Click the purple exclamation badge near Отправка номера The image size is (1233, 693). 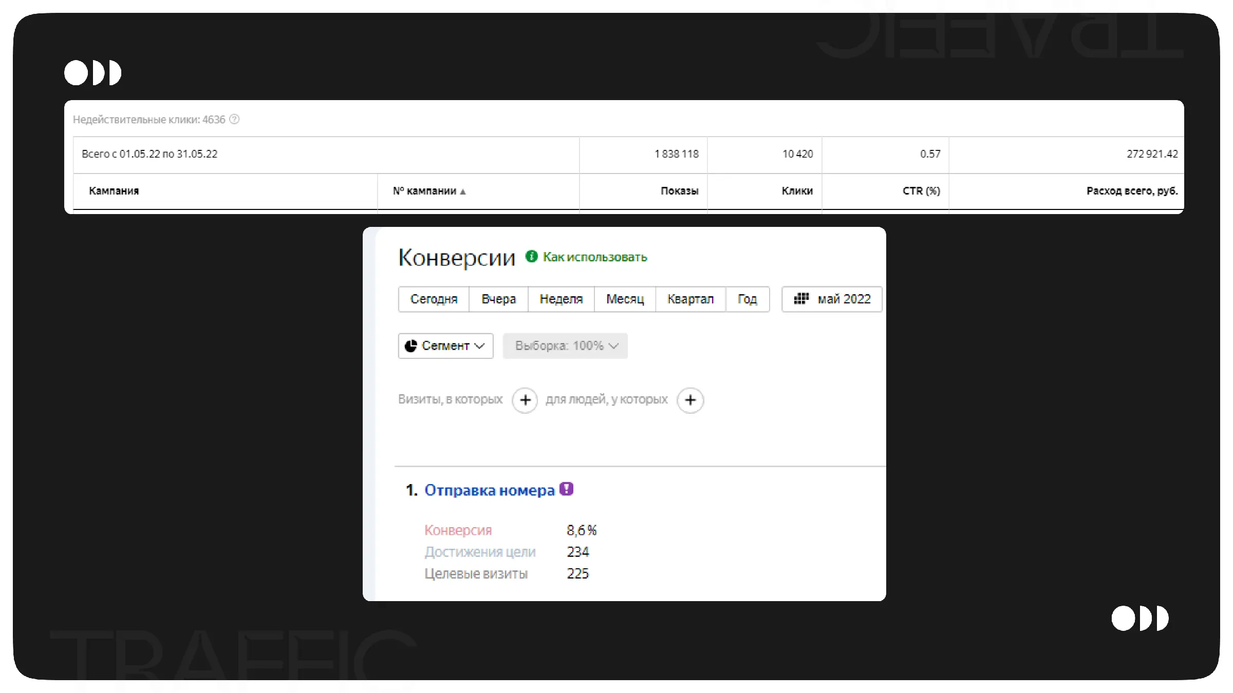566,489
